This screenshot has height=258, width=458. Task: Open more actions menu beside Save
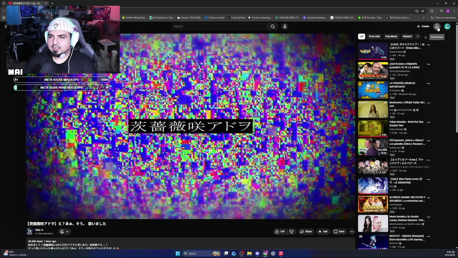tap(352, 231)
